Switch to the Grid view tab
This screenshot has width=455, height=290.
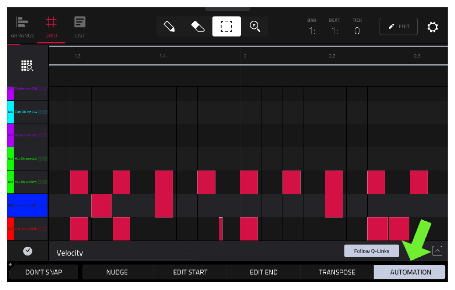pos(51,27)
